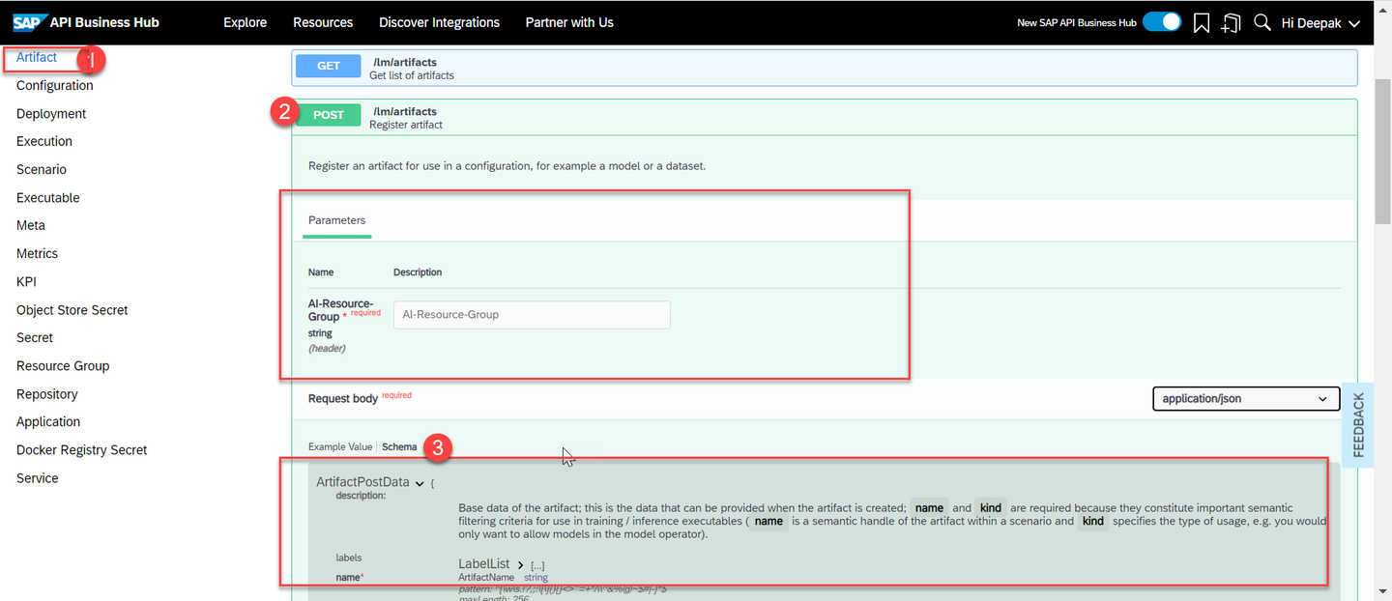Viewport: 1392px width, 601px height.
Task: Select Object Store Secret in sidebar
Action: [72, 309]
